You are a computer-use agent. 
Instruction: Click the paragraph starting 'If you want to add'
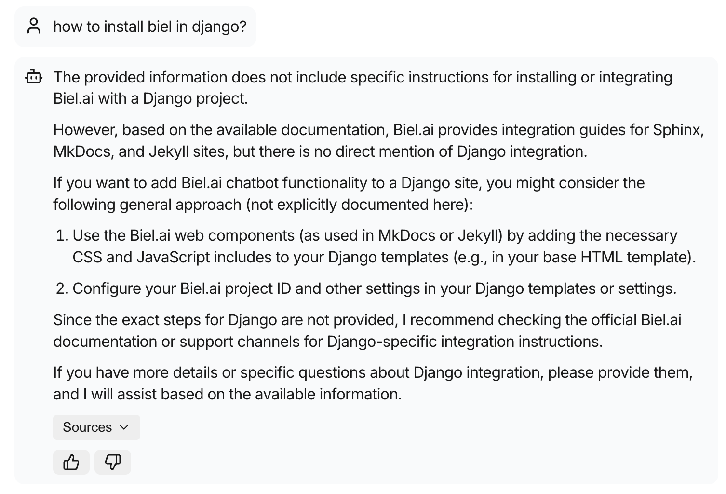click(349, 193)
